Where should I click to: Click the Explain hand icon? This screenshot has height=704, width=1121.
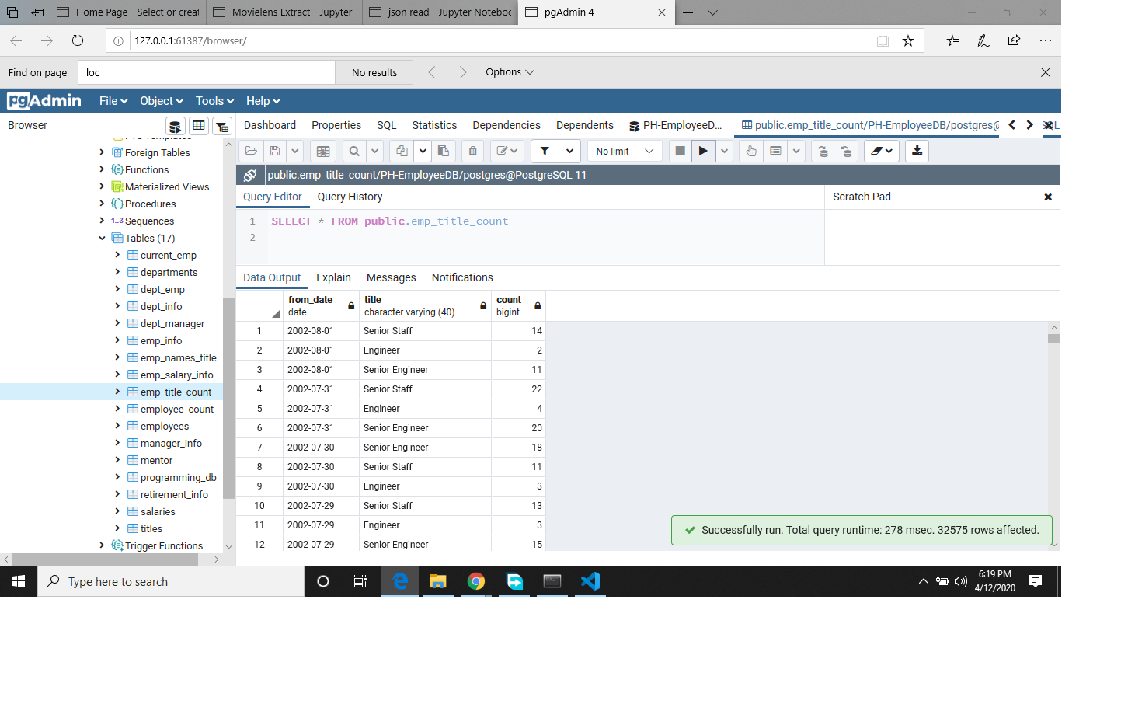(x=751, y=151)
